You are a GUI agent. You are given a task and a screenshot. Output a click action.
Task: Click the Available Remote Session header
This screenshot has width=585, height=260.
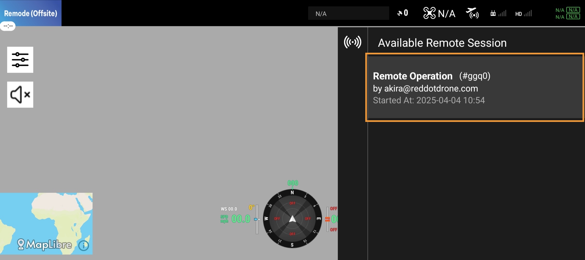[442, 43]
